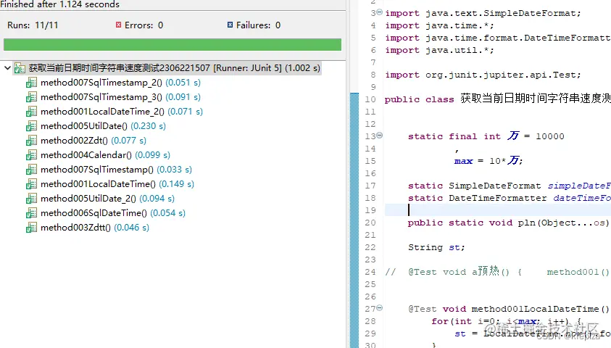
Task: Collapse the JUnit test suite root node
Action: point(7,68)
